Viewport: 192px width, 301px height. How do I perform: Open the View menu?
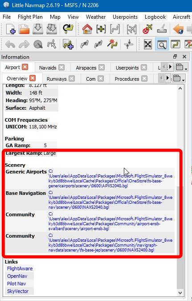[73, 17]
